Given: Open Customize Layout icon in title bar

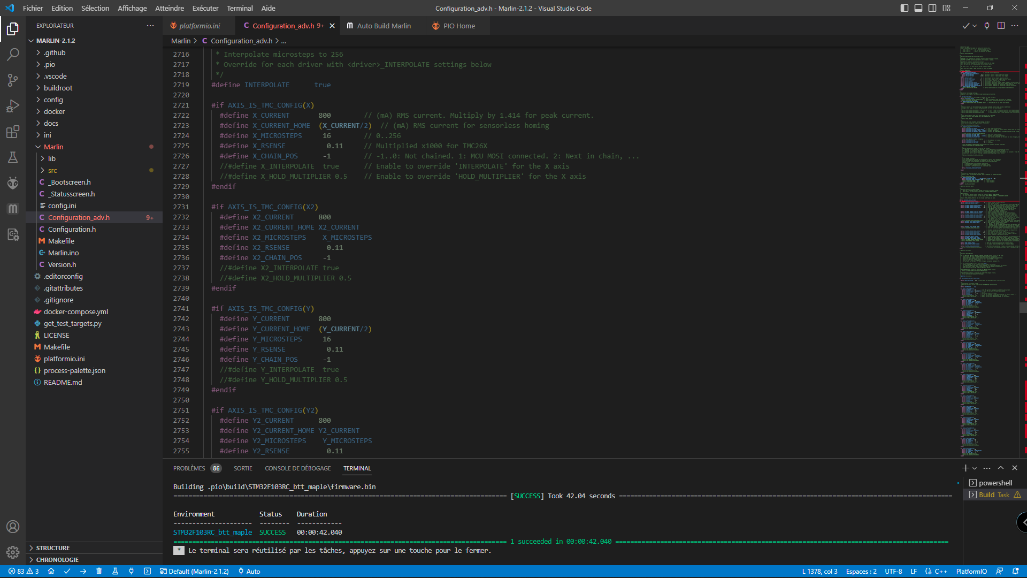Looking at the screenshot, I should [947, 8].
